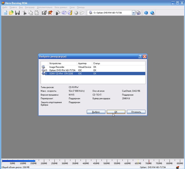Click the grey file browser folder icon

point(82,13)
